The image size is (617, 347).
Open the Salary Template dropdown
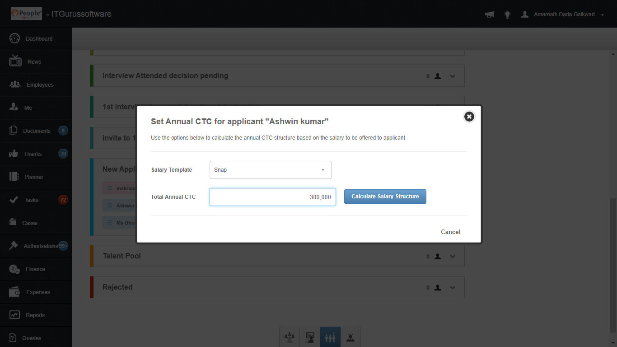click(270, 170)
